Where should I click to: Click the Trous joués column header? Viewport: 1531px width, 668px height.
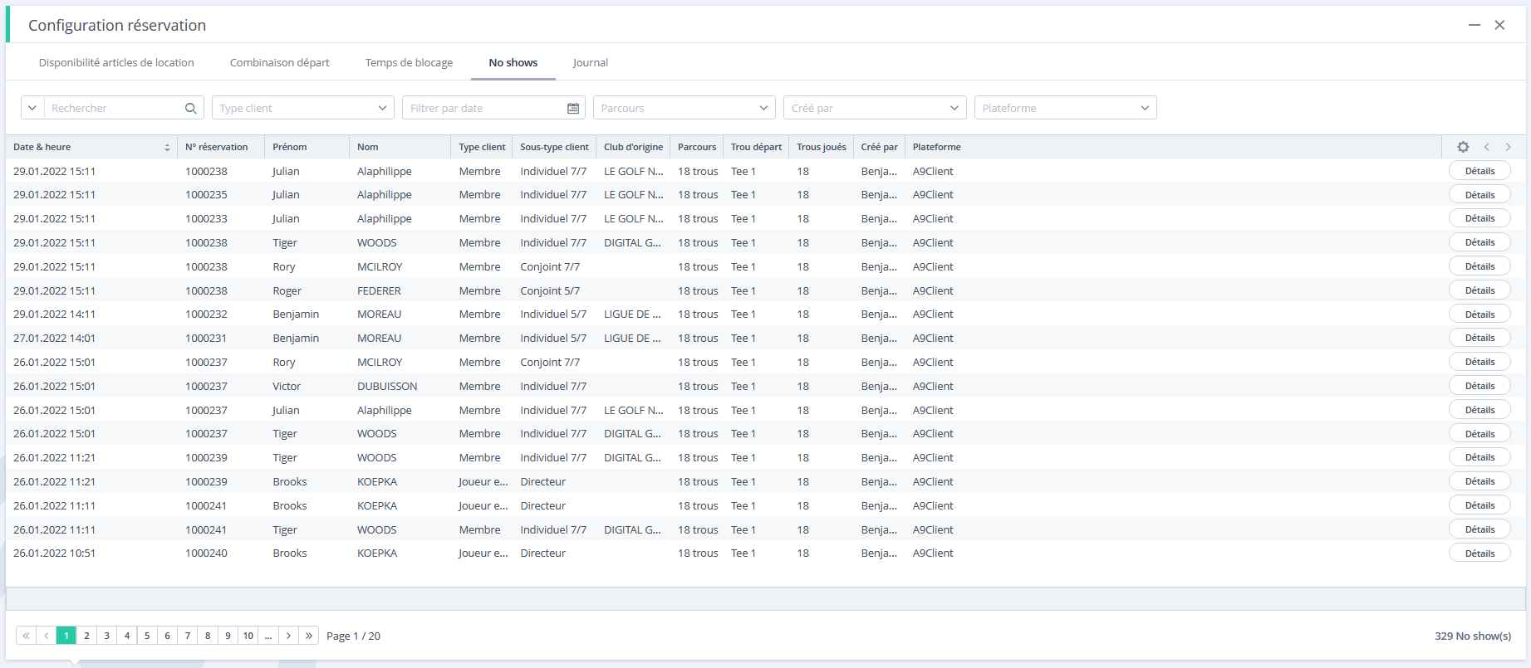click(x=822, y=147)
